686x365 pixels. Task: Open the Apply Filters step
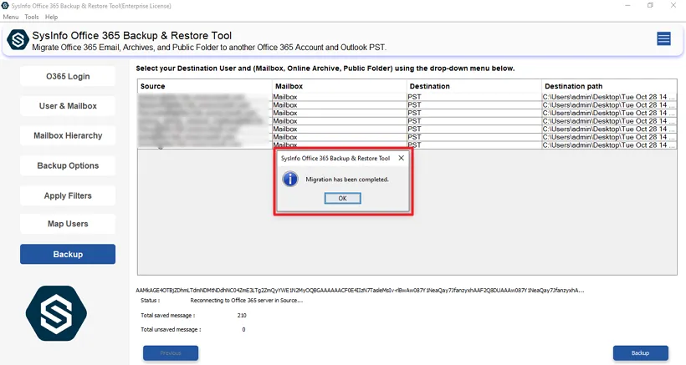(x=68, y=195)
